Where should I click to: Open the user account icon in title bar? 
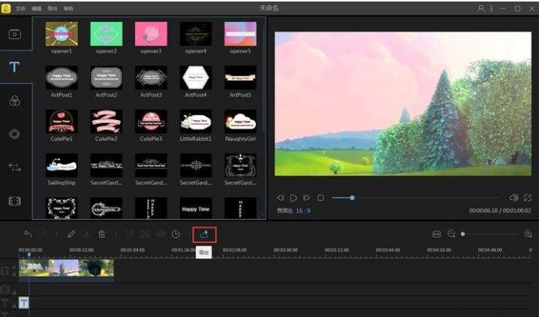481,8
